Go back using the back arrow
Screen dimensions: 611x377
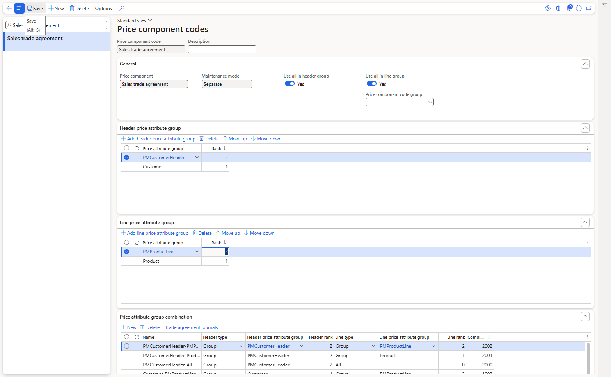click(x=9, y=8)
